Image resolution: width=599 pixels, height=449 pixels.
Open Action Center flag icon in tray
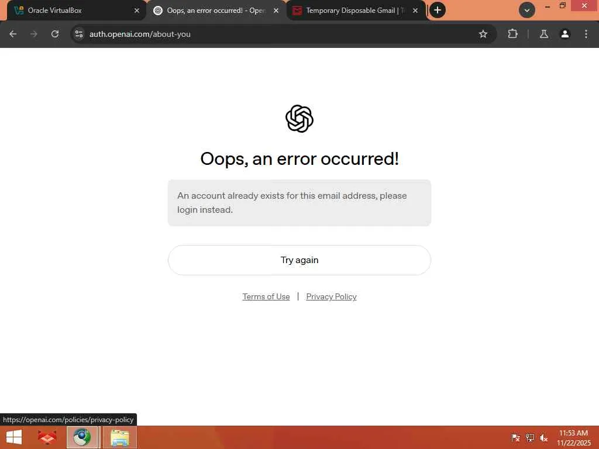pos(515,438)
